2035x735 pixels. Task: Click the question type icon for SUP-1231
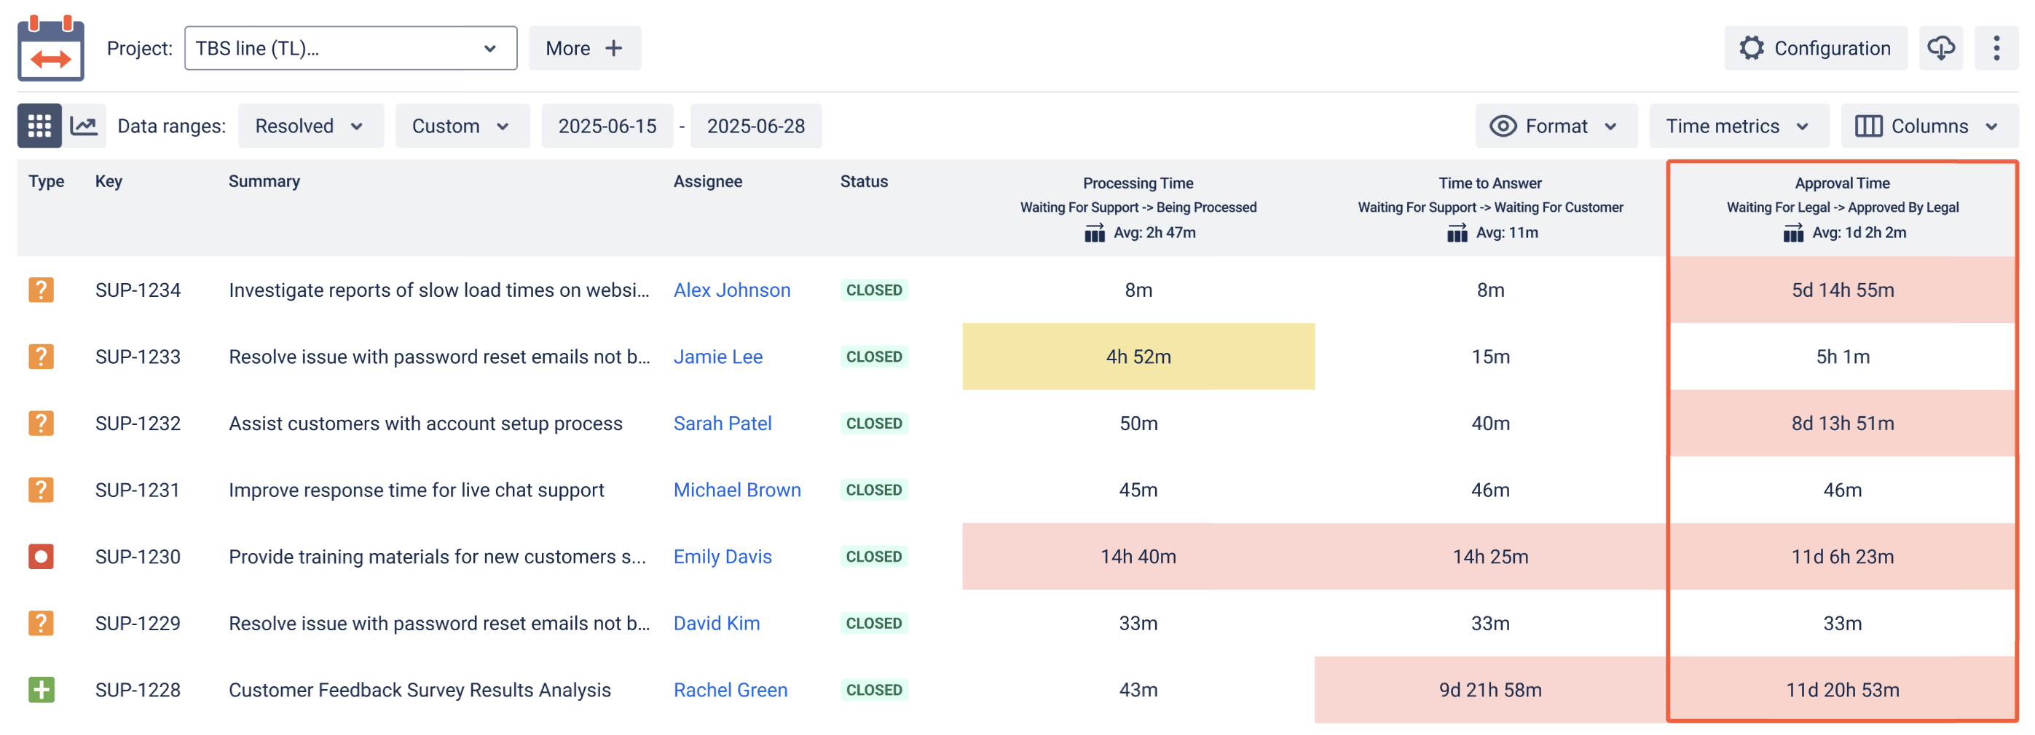41,490
